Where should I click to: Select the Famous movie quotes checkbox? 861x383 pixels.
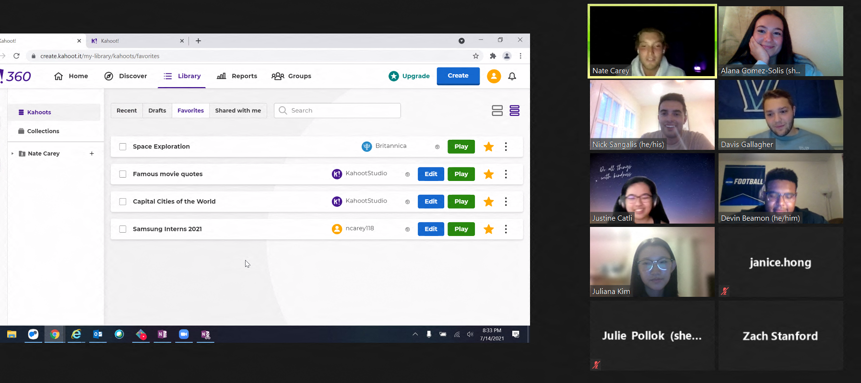click(x=123, y=174)
